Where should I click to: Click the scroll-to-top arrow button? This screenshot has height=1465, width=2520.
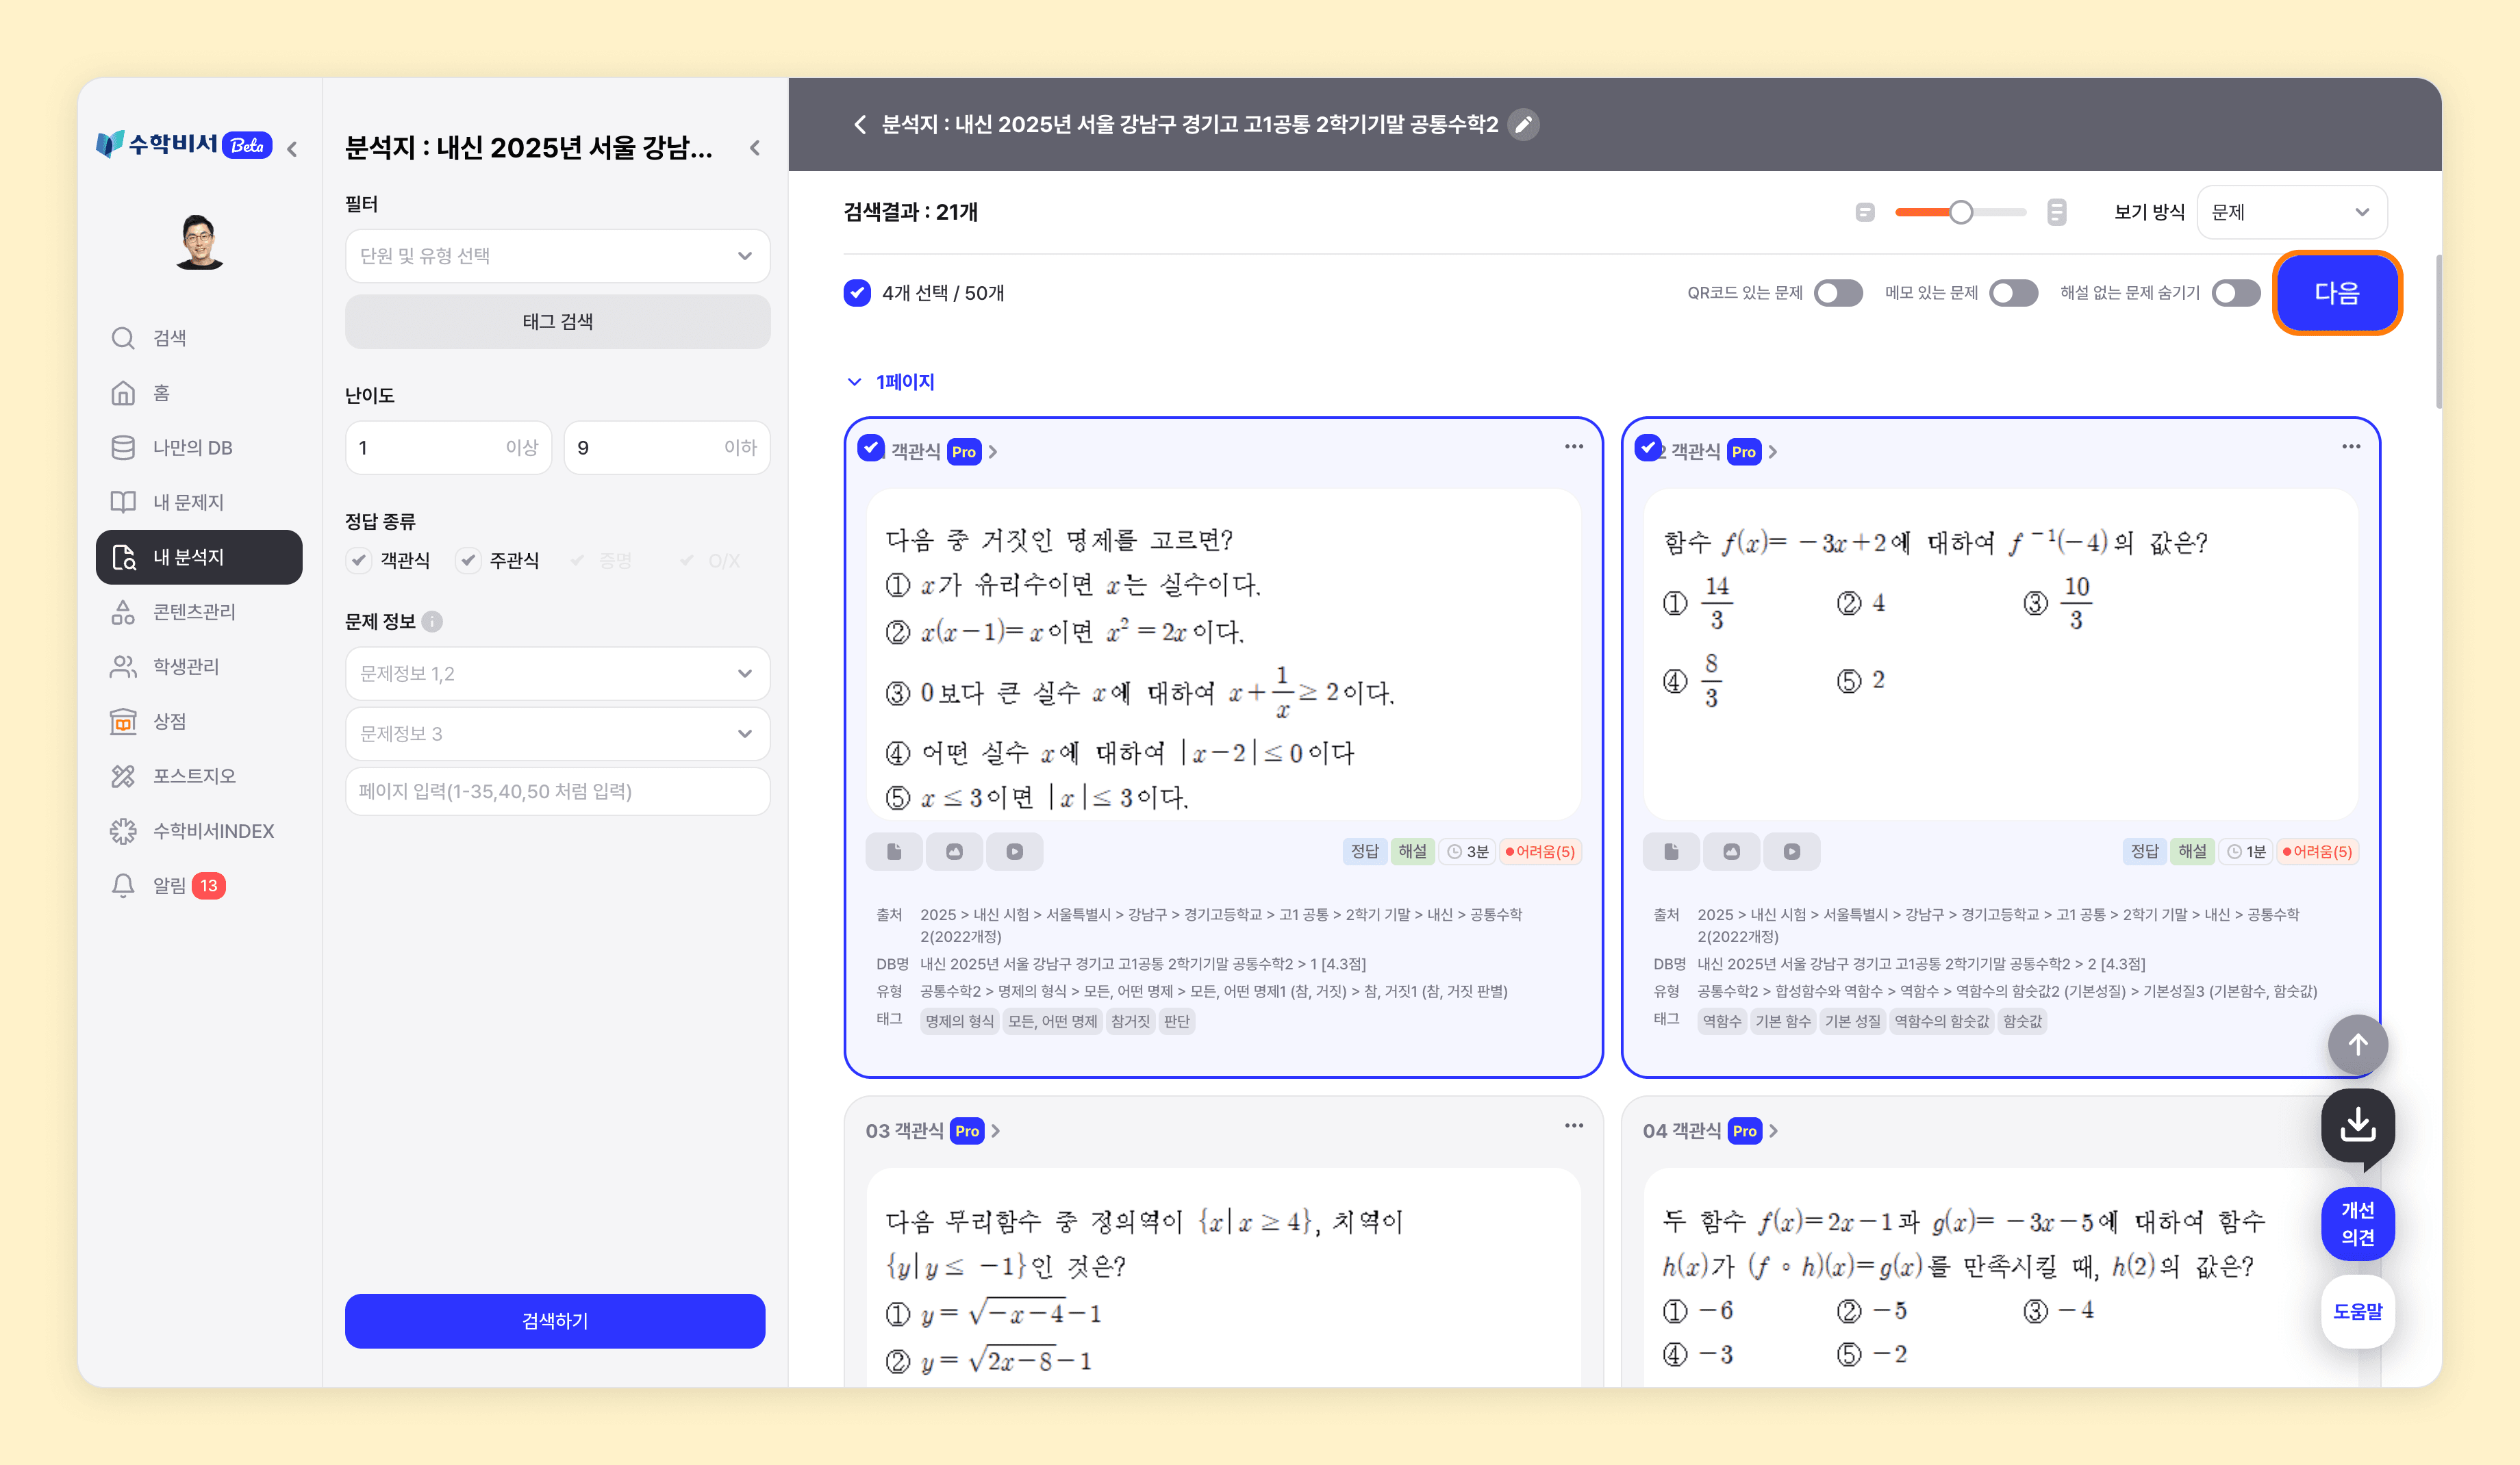[2358, 1045]
